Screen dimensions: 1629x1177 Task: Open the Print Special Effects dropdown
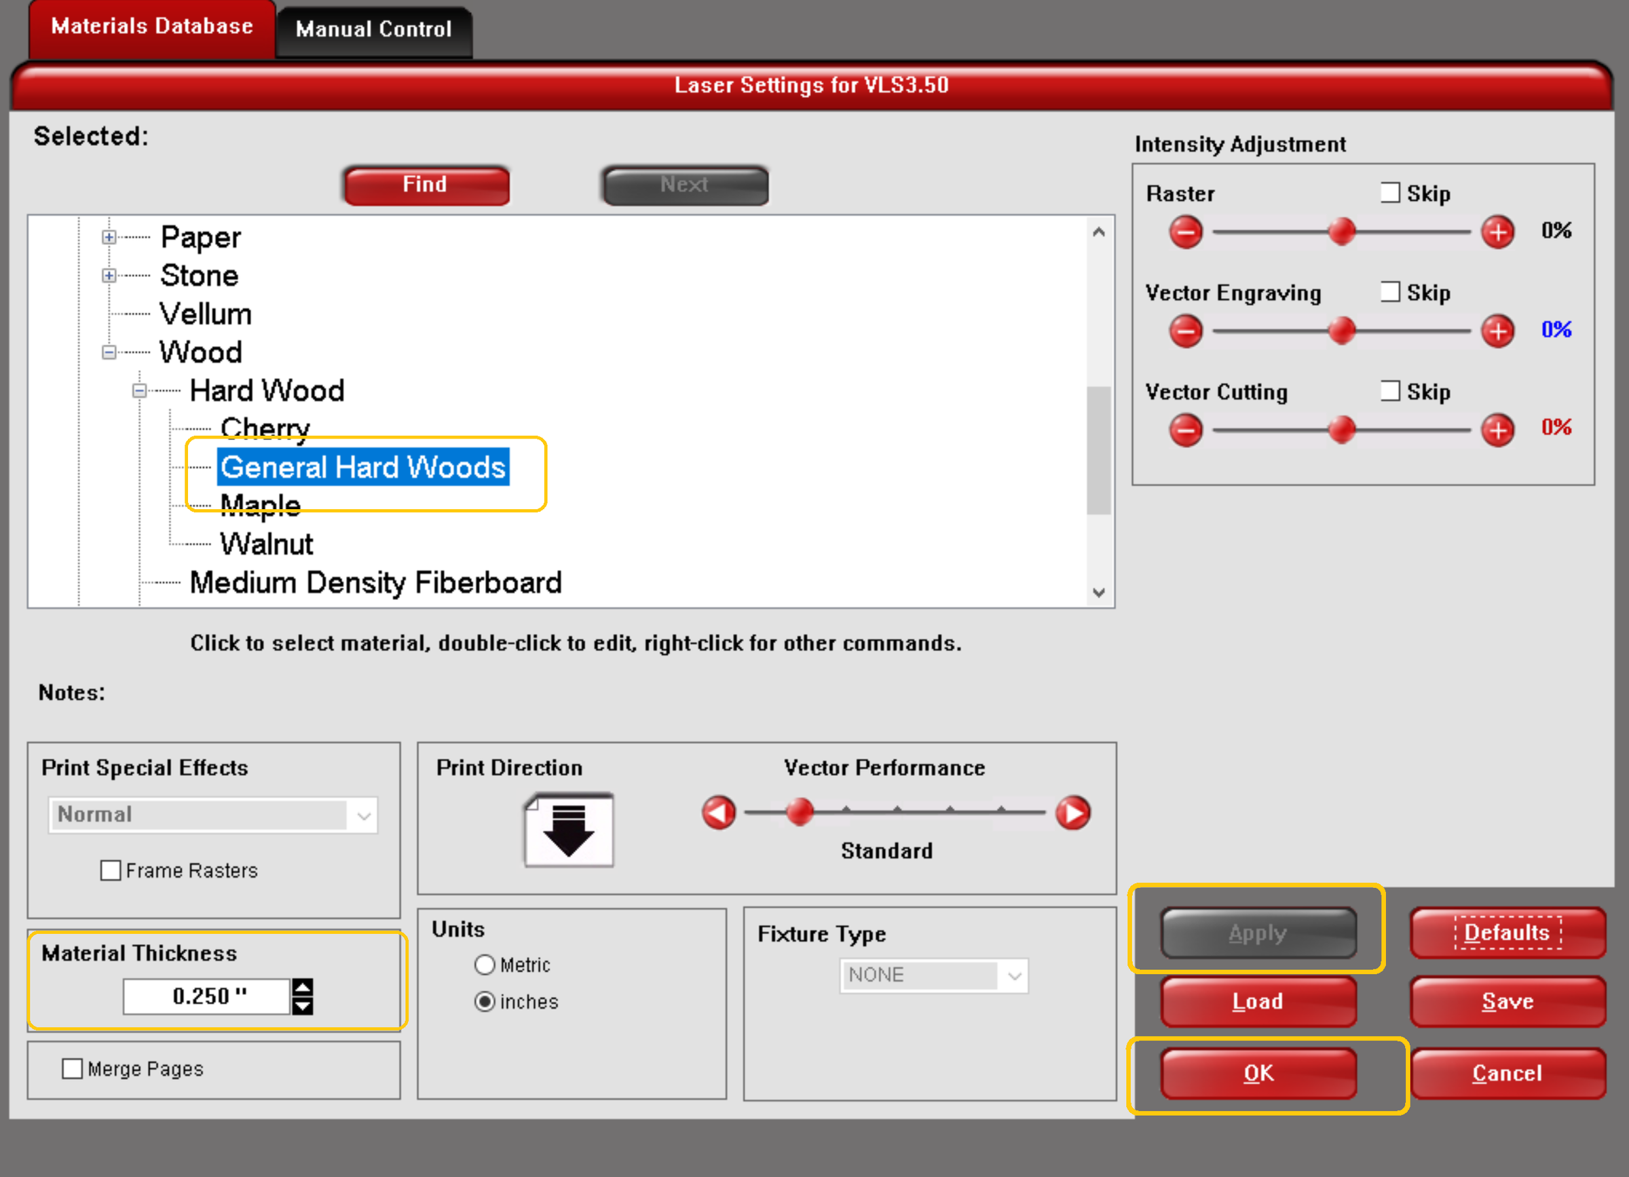click(x=213, y=815)
